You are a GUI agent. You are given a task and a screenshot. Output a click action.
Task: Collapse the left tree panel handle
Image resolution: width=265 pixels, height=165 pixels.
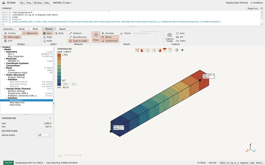[54, 103]
